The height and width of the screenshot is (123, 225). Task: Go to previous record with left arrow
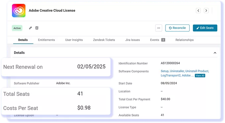198,11
